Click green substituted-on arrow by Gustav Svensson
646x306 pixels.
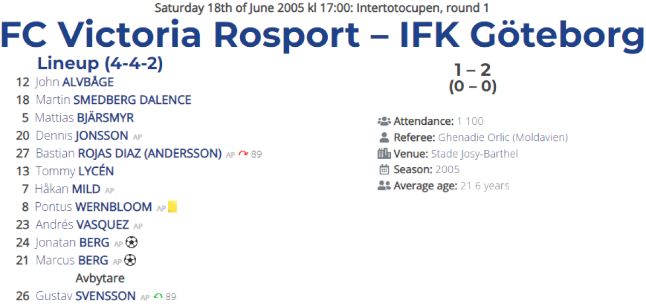pos(158,296)
